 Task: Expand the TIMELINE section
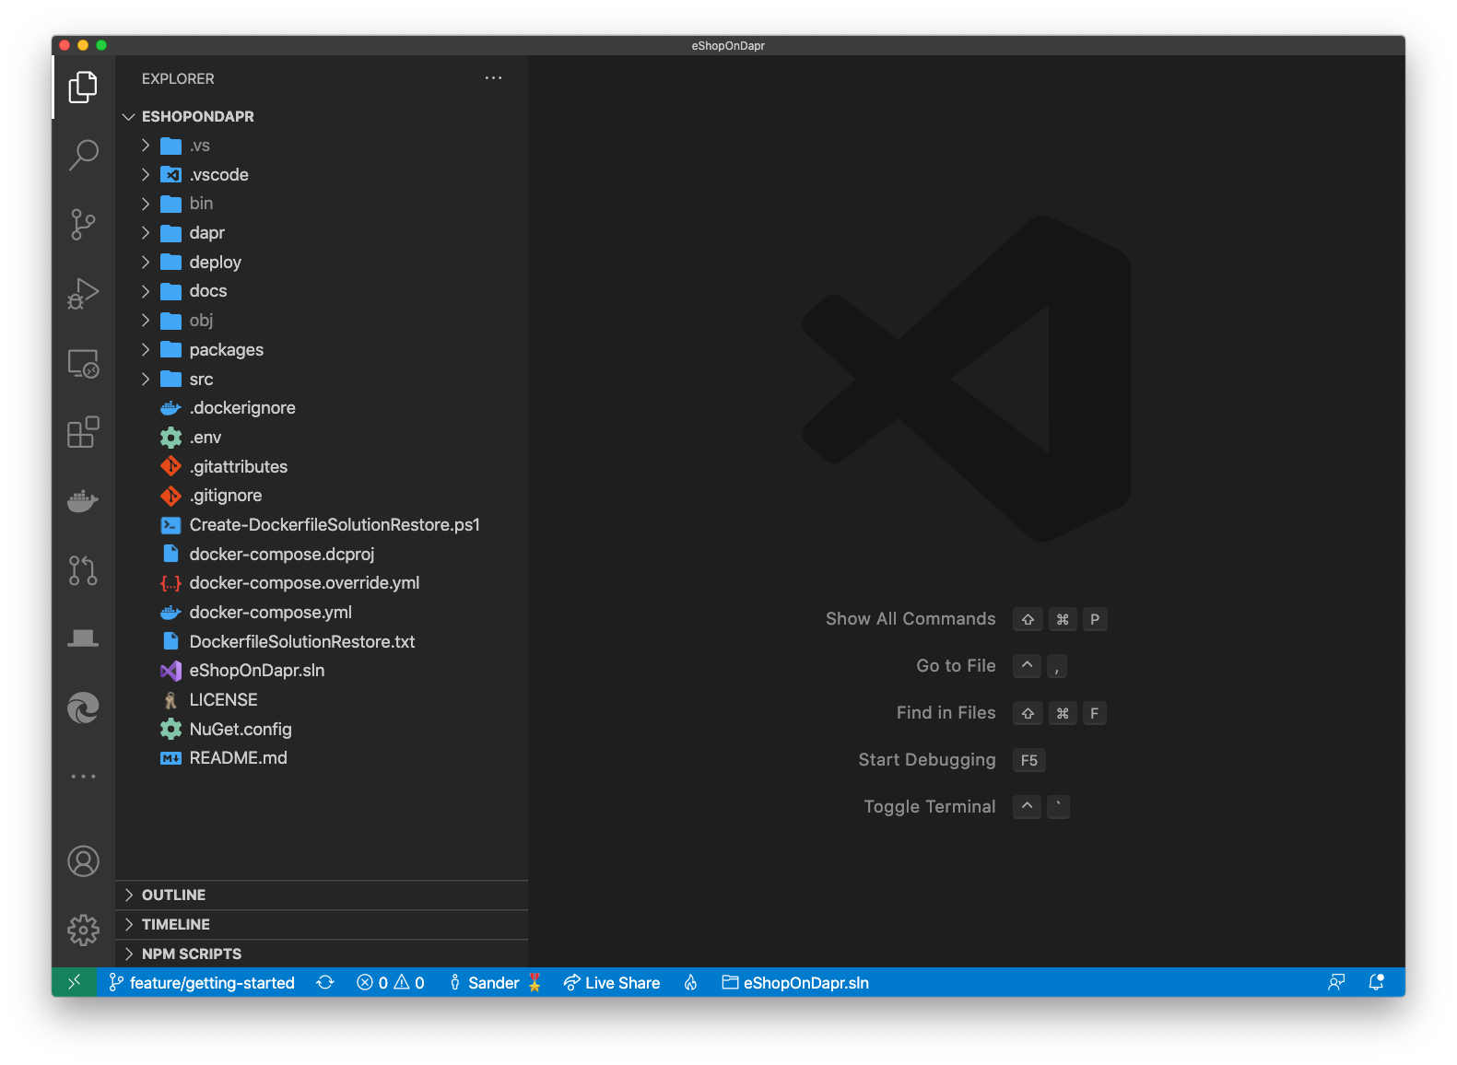[322, 924]
